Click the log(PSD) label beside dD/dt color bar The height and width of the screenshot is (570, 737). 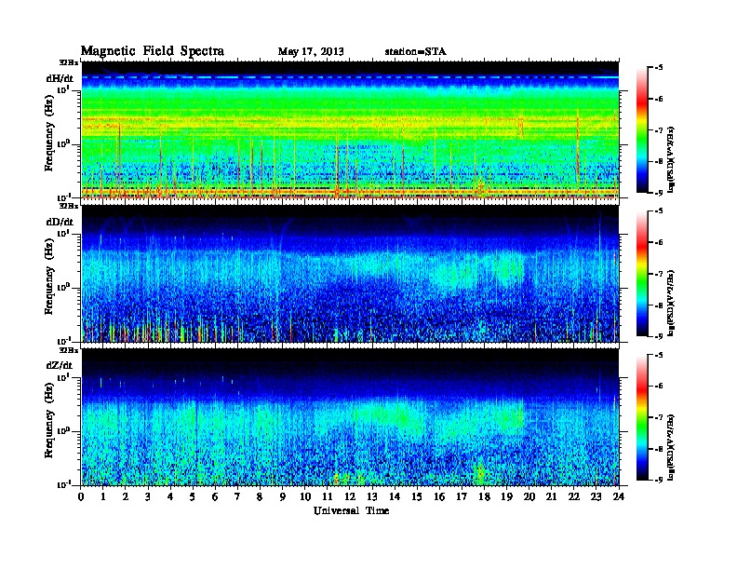click(x=671, y=303)
